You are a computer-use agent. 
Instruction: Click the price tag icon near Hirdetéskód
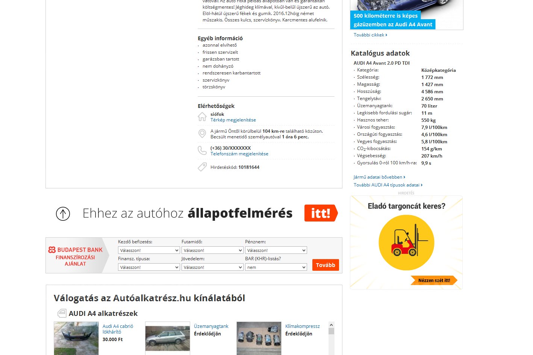point(202,167)
